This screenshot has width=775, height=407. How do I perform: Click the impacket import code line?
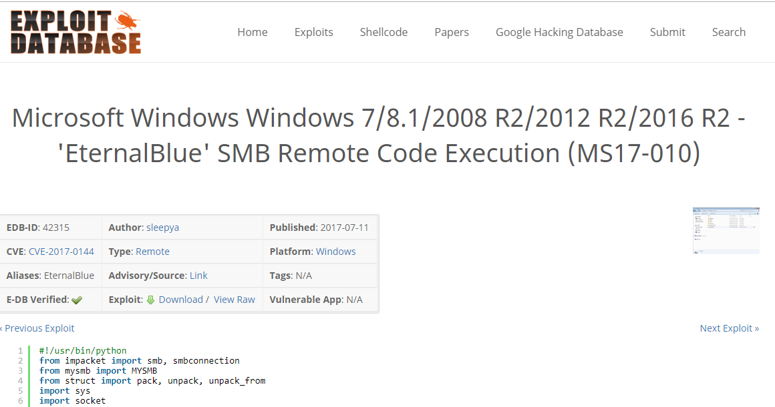point(140,360)
